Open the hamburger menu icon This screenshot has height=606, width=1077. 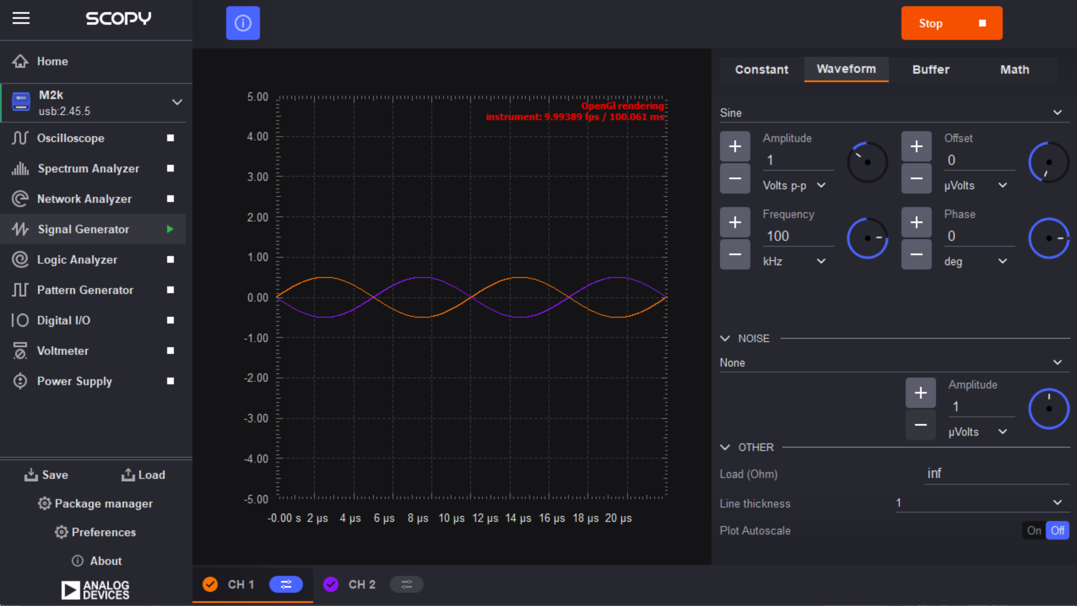point(21,18)
